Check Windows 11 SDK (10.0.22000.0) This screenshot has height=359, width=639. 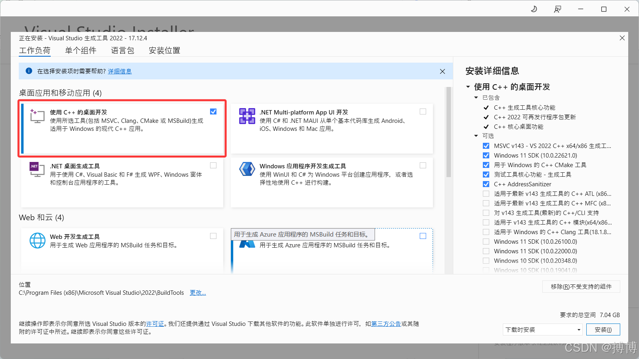[486, 251]
